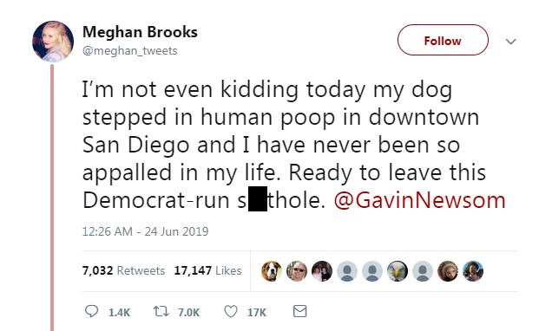Screen dimensions: 552x331
Task: Click the man with sunglasses liker avatar
Action: coord(297,271)
